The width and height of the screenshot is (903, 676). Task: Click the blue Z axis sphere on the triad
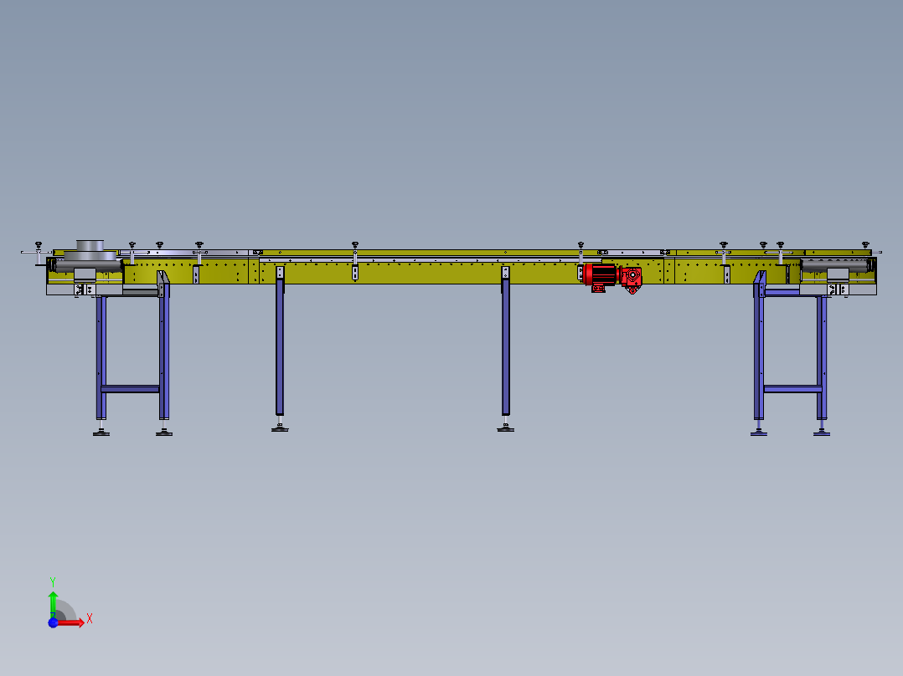coord(52,622)
